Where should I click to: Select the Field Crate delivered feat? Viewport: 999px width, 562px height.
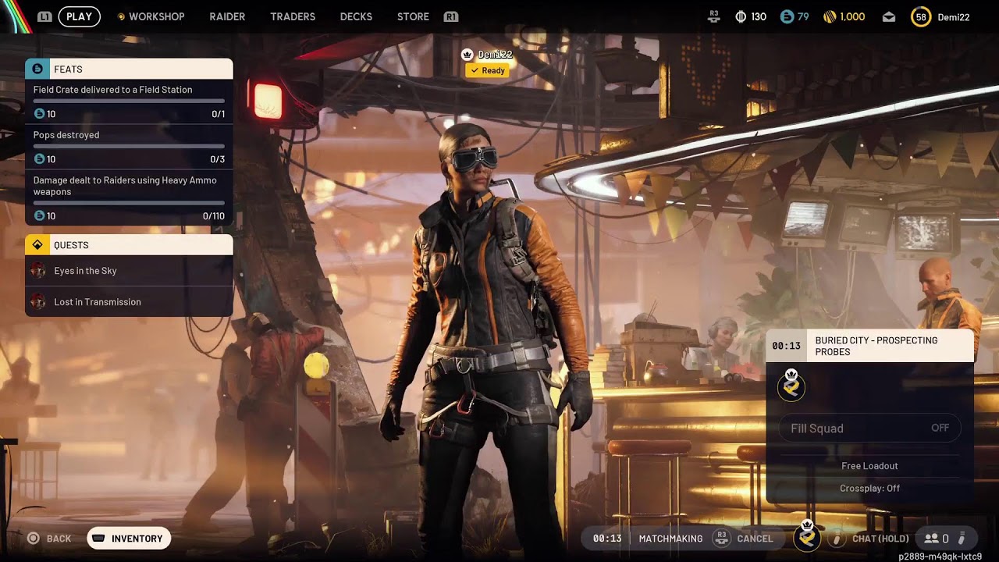pos(129,101)
